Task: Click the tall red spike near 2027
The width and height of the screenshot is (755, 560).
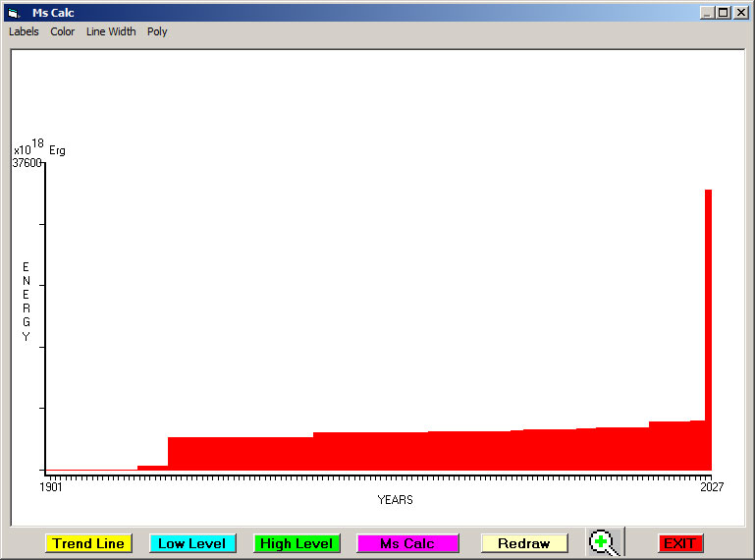Action: (x=708, y=295)
